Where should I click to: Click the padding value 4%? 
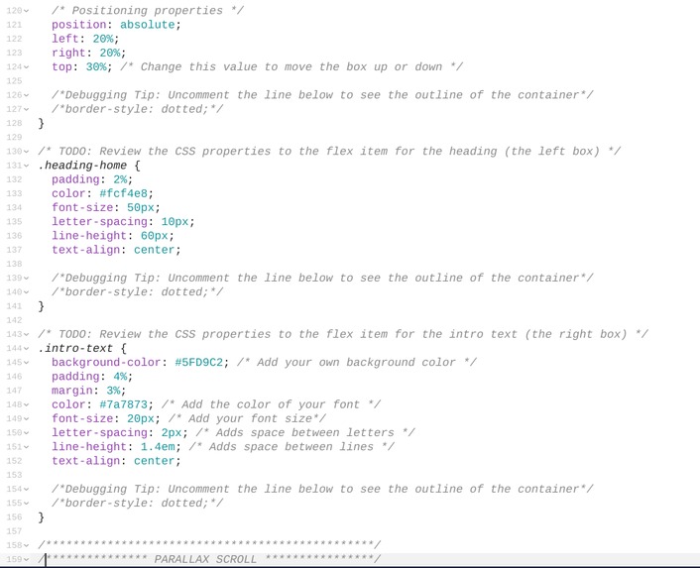coord(120,377)
